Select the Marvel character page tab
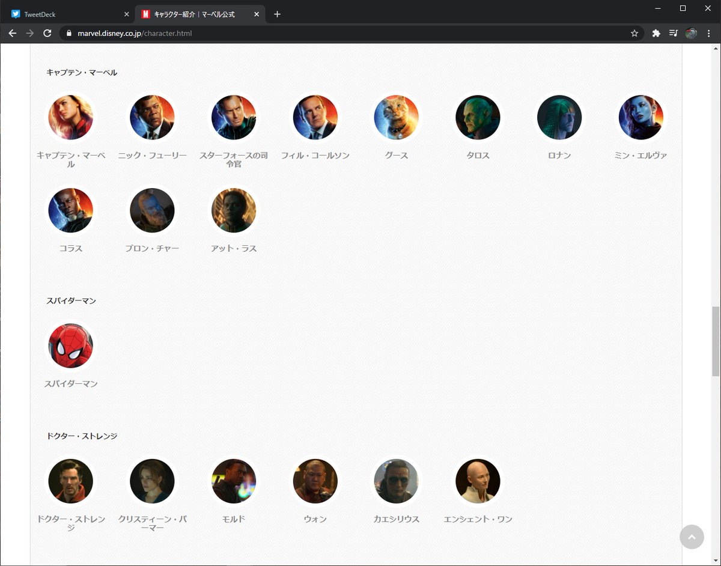This screenshot has width=721, height=566. pyautogui.click(x=192, y=13)
